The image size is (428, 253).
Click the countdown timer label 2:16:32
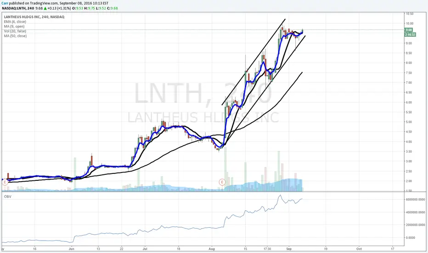point(410,35)
